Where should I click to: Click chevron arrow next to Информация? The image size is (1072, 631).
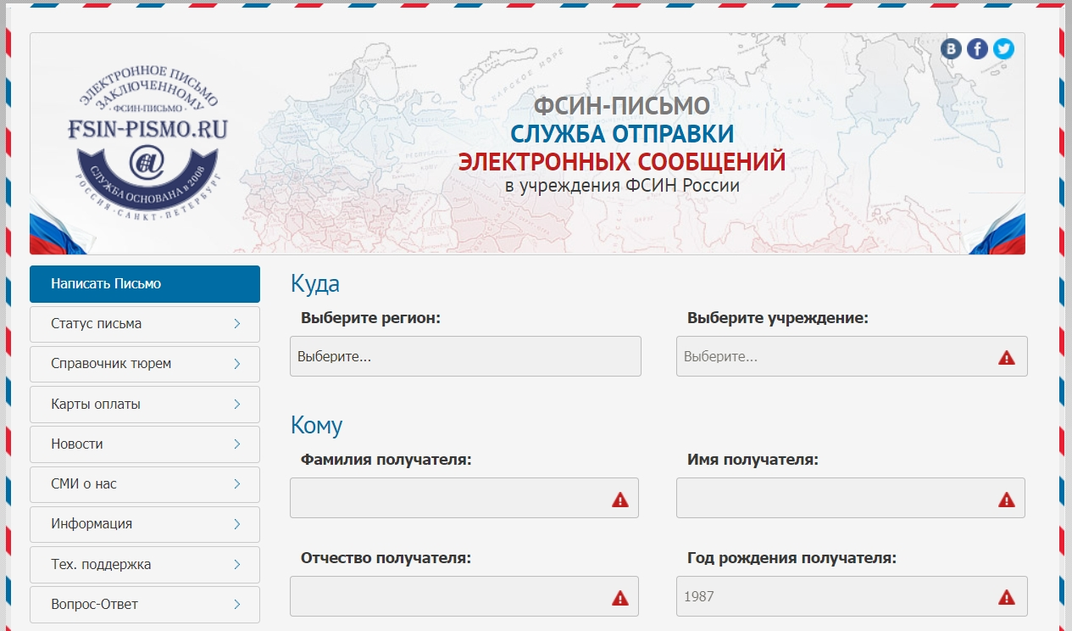[x=237, y=524]
